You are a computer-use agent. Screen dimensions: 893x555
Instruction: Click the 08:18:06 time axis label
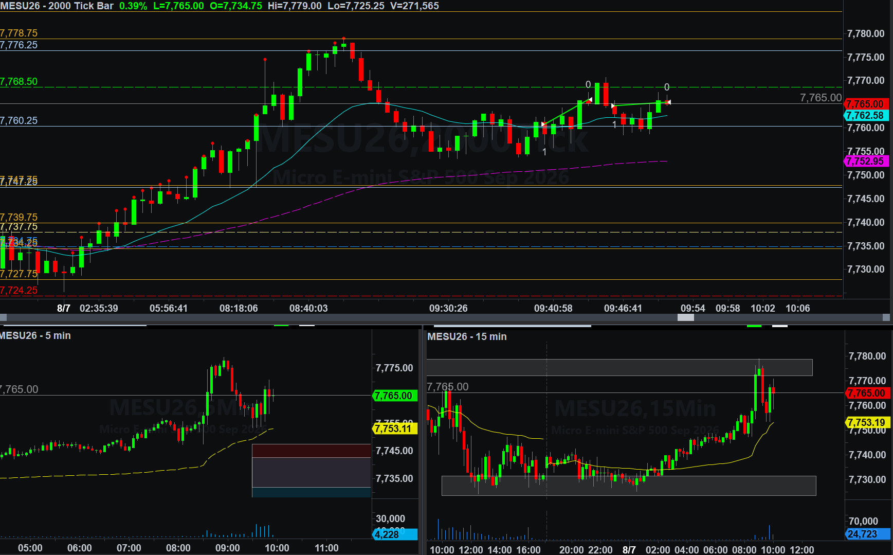(239, 308)
